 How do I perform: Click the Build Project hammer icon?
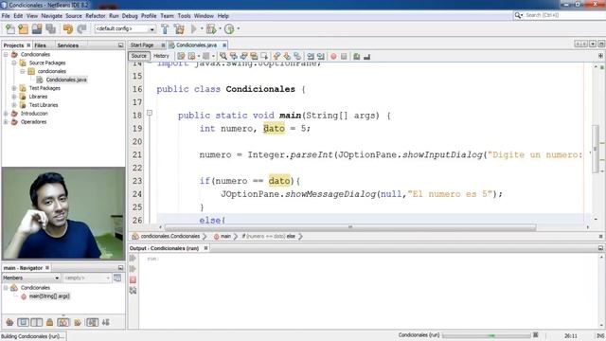coord(165,29)
